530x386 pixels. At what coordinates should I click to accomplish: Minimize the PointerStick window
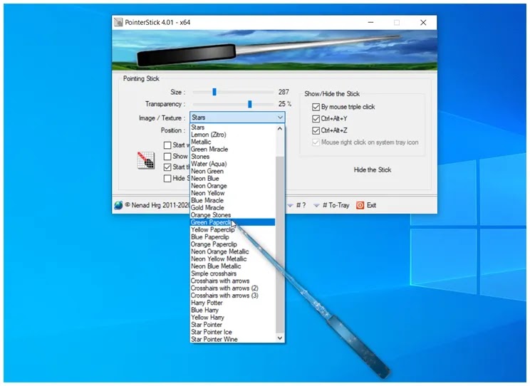pyautogui.click(x=371, y=22)
